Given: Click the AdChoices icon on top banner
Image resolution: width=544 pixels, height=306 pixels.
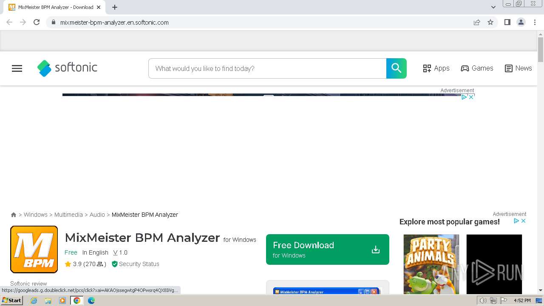Looking at the screenshot, I should point(465,97).
